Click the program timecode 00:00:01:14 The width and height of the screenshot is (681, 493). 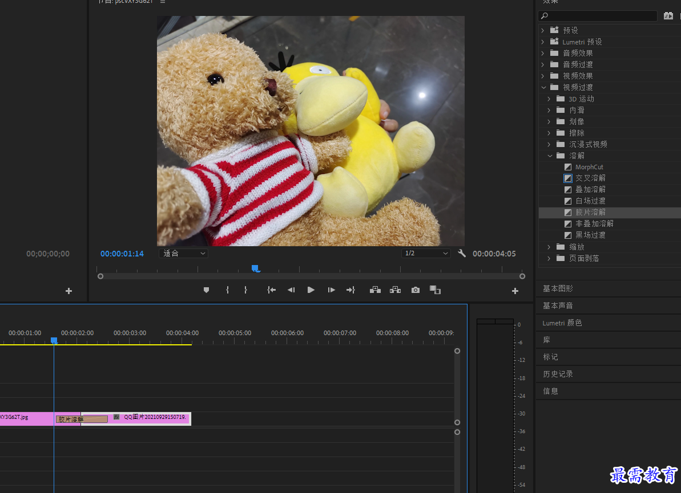(x=122, y=254)
